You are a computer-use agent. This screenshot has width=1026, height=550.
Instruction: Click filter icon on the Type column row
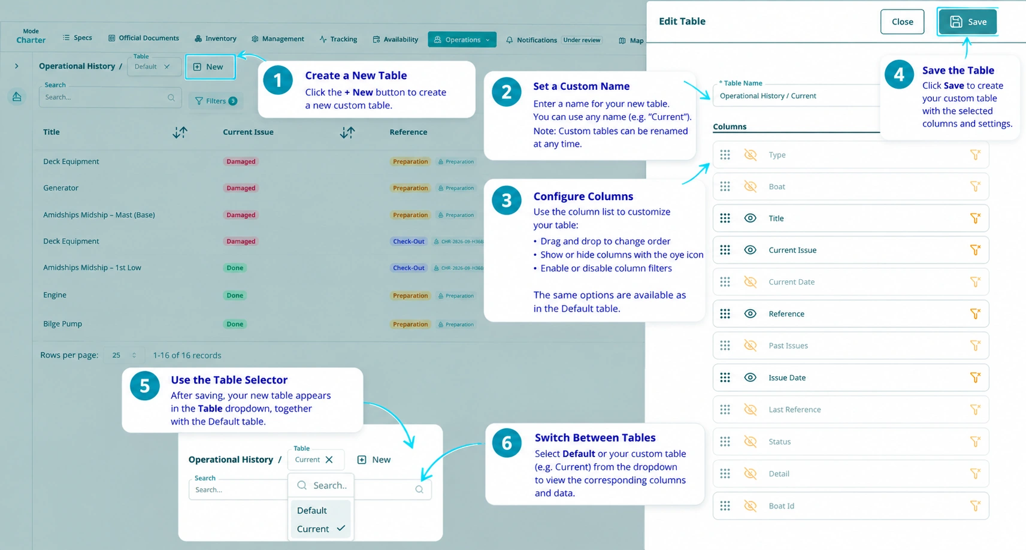coord(975,155)
